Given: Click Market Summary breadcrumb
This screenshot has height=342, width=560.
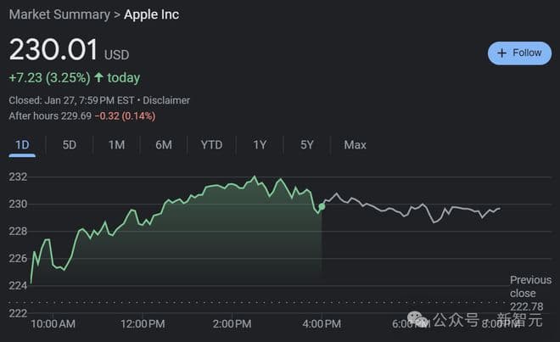Looking at the screenshot, I should tap(59, 14).
